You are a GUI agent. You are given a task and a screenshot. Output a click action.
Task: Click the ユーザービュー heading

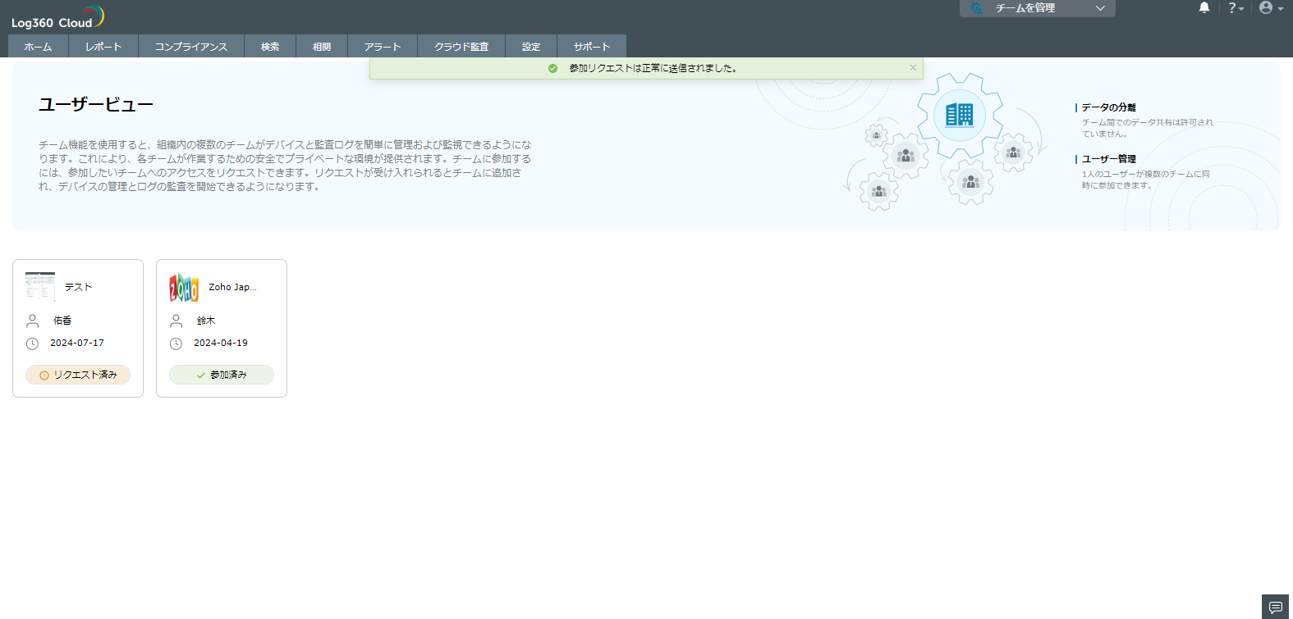96,105
